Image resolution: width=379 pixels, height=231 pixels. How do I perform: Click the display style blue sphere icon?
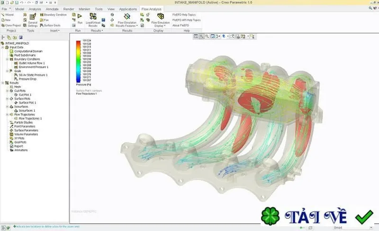point(224,36)
